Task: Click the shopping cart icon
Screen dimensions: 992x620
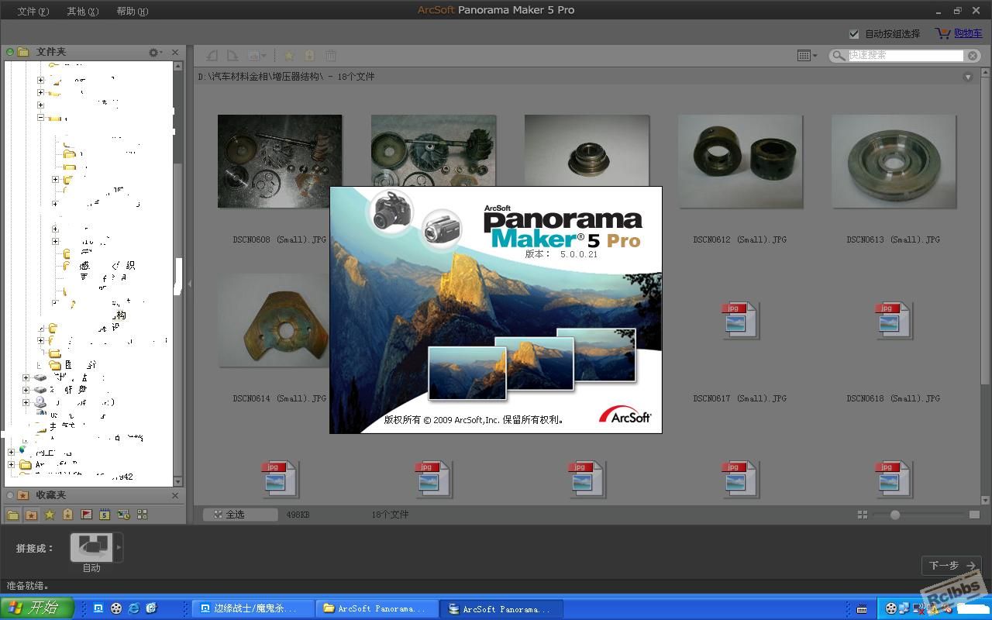Action: pyautogui.click(x=942, y=33)
